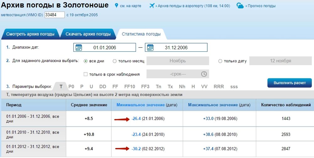
Task: Click the average value +9.4
Action: point(89,149)
